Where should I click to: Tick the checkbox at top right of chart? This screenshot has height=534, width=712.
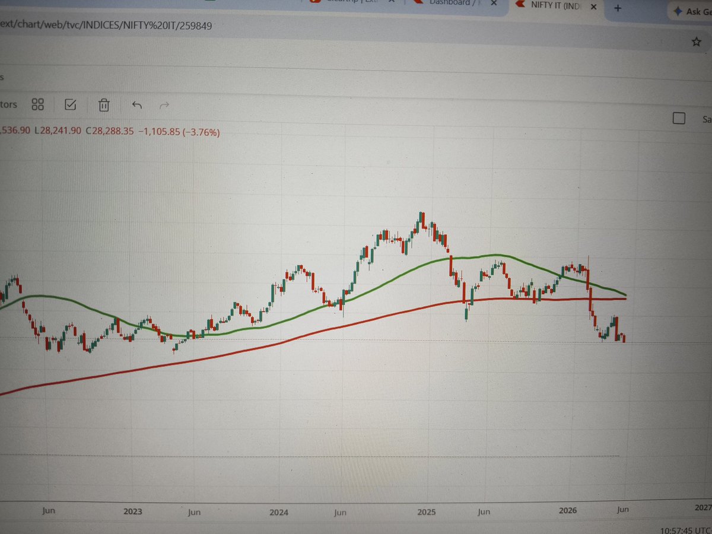pyautogui.click(x=679, y=118)
